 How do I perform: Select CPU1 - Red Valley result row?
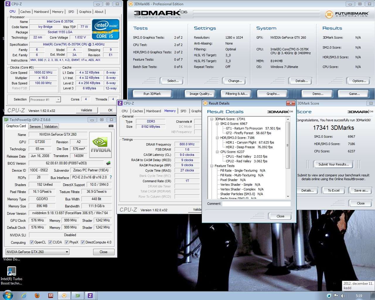[246, 156]
